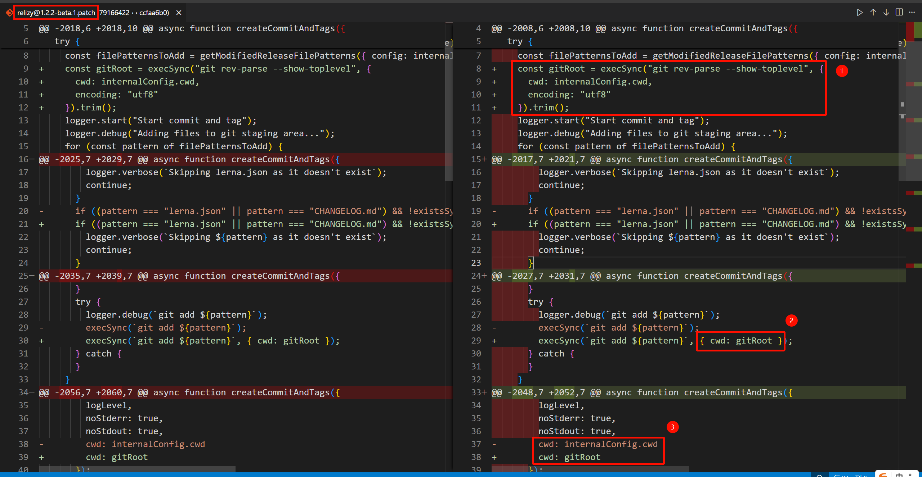The image size is (922, 477).
Task: Click red annotation marker number 3
Action: 672,427
